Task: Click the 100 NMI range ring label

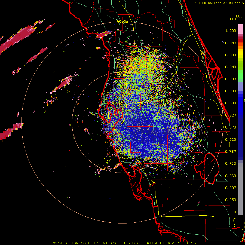Action: [x=122, y=22]
